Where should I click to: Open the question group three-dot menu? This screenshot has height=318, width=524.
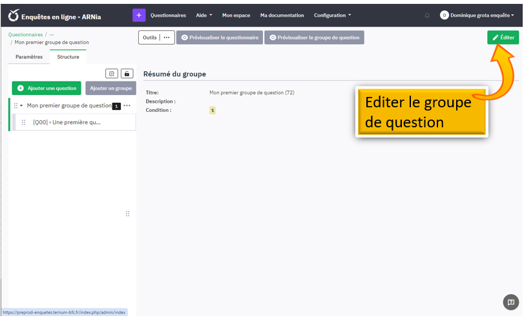coord(127,106)
